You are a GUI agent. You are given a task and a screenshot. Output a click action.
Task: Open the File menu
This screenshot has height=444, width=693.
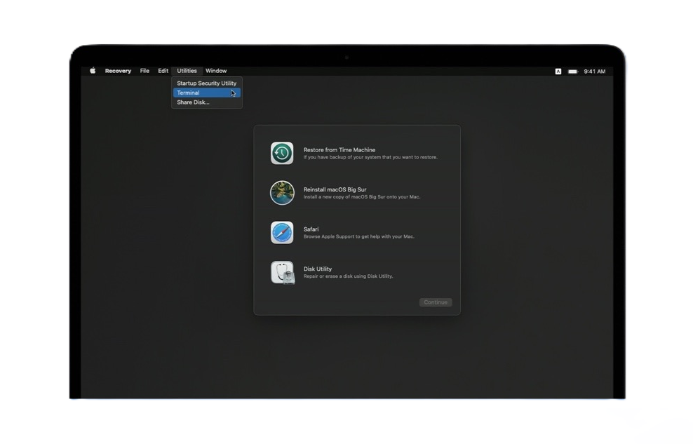pyautogui.click(x=144, y=71)
